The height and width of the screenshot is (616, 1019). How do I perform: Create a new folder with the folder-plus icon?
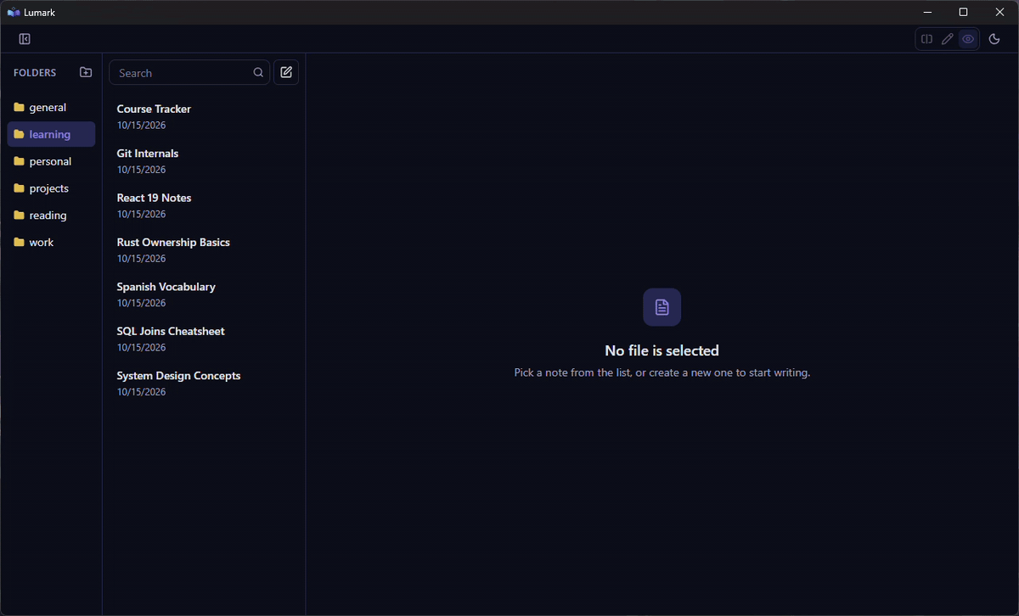pos(86,73)
